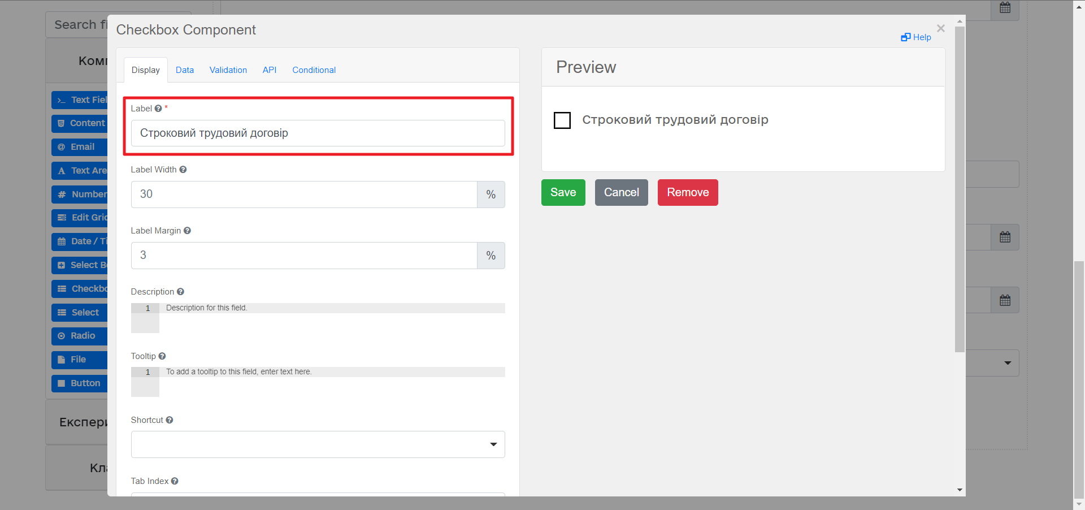1085x510 pixels.
Task: Open the Help link
Action: pyautogui.click(x=916, y=37)
